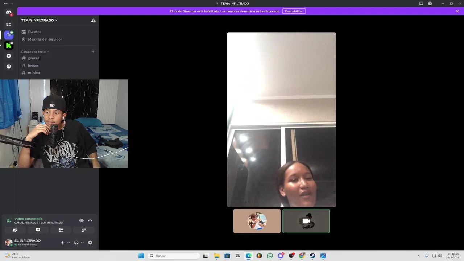Open Google Chrome from the taskbar

click(302, 256)
